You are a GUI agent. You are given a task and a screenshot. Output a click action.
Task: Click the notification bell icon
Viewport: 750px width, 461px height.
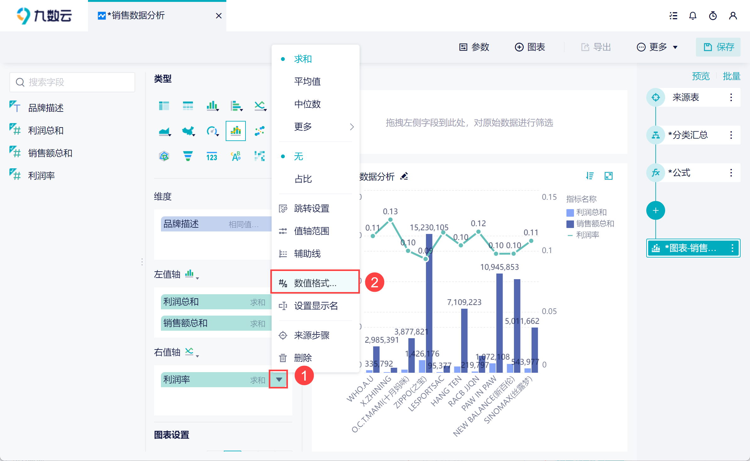(x=692, y=16)
